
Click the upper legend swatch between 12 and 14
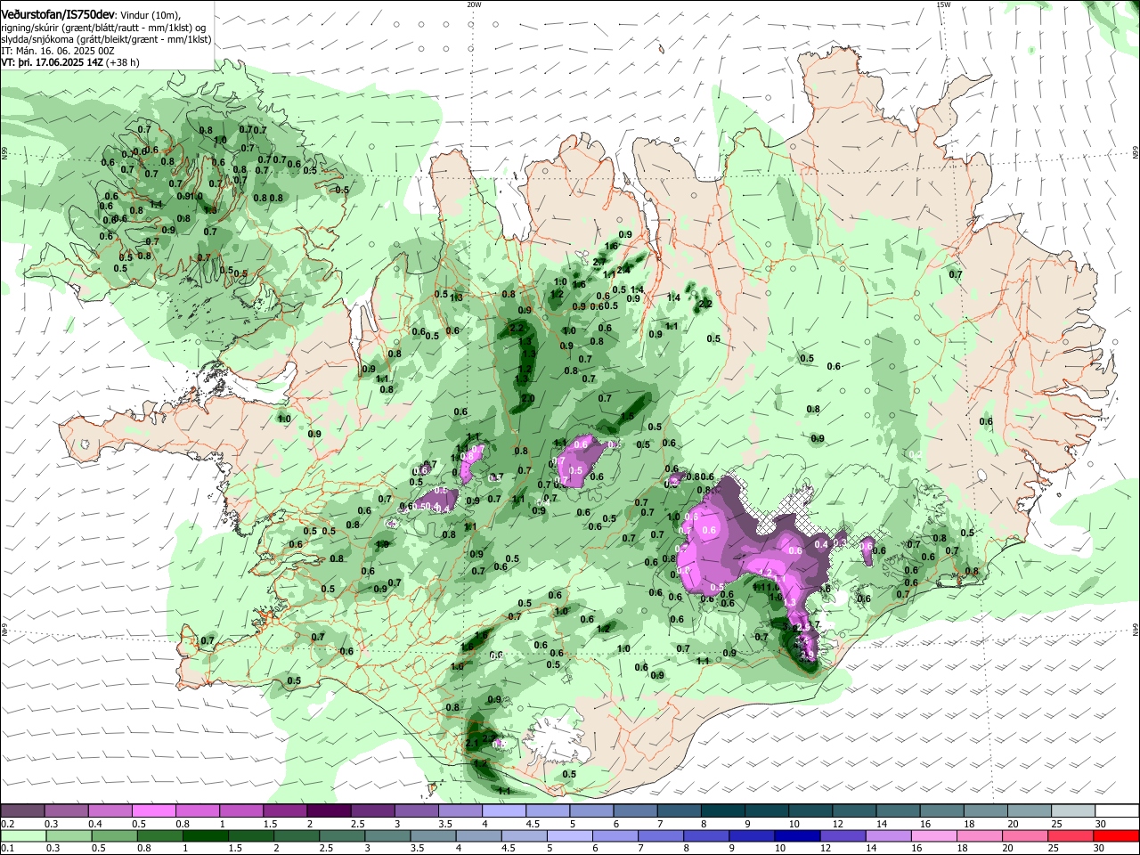(855, 810)
